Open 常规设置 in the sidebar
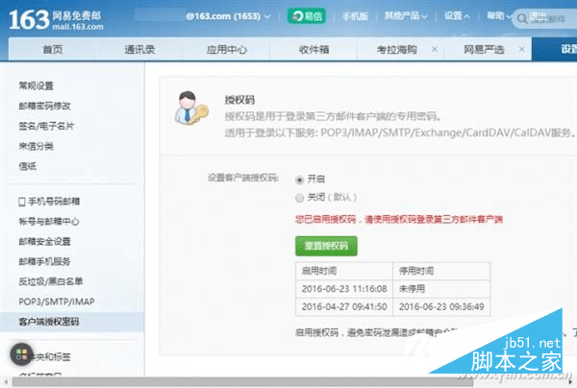This screenshot has height=388, width=577. pyautogui.click(x=37, y=86)
